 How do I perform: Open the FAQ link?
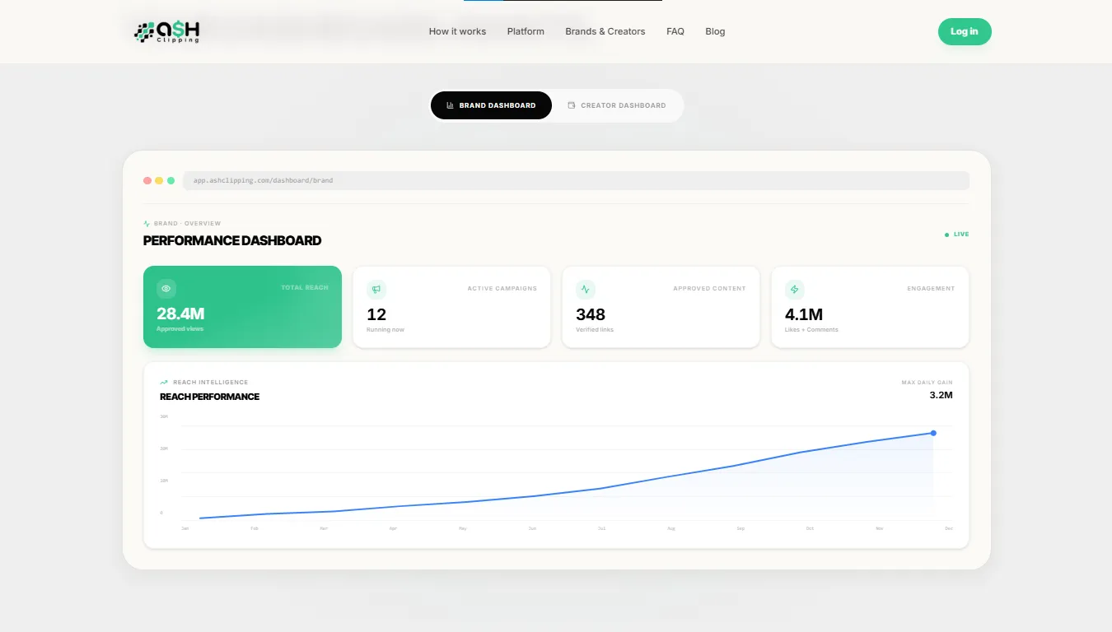click(x=675, y=31)
